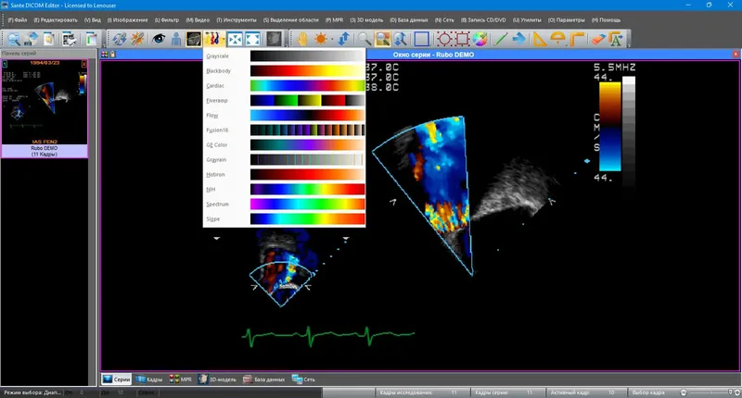This screenshot has width=742, height=398.
Task: Click the CD with blue arrow icon
Action: click(x=32, y=39)
